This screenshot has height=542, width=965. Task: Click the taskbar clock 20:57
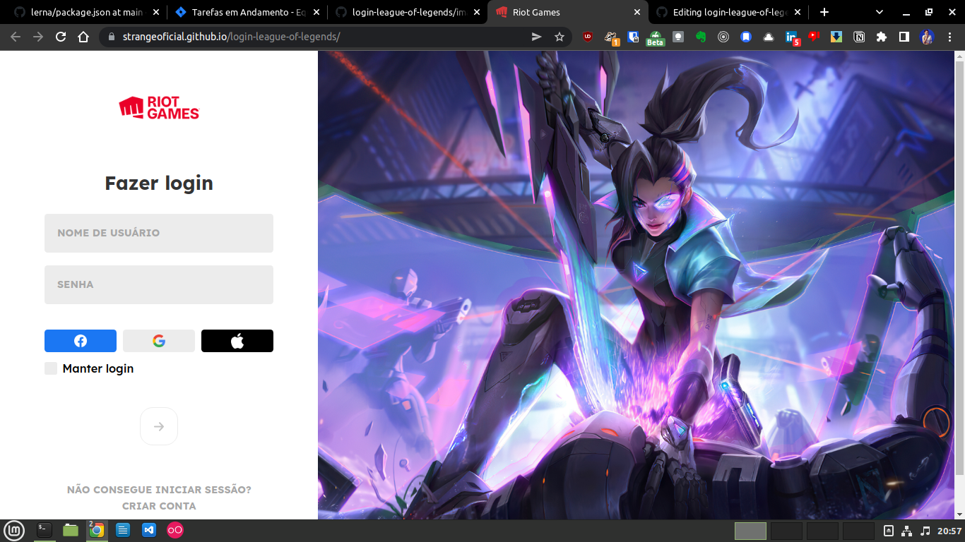point(949,531)
